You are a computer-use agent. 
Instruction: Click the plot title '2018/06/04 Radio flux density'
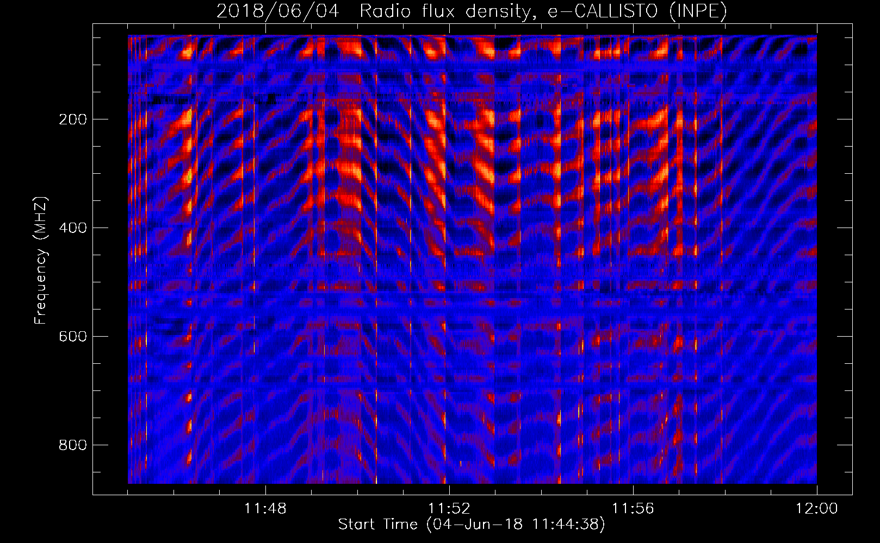coord(472,11)
